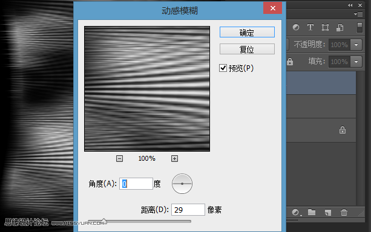
Task: Click the 角度(A) angle input field
Action: click(136, 184)
